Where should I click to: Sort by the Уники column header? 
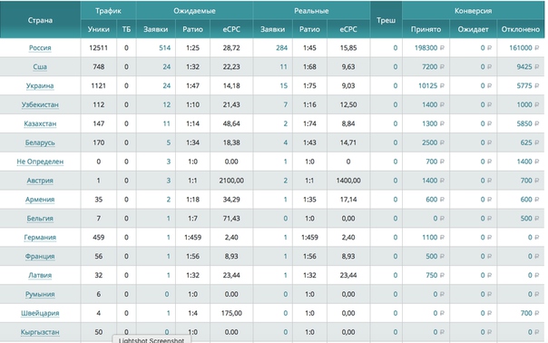tap(99, 29)
